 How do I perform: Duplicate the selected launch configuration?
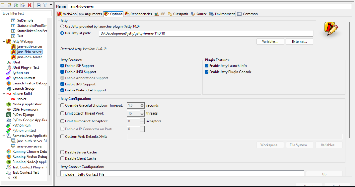(x=23, y=5)
